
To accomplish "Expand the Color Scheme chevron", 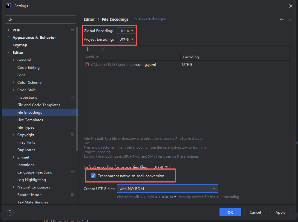I will (x=13, y=83).
